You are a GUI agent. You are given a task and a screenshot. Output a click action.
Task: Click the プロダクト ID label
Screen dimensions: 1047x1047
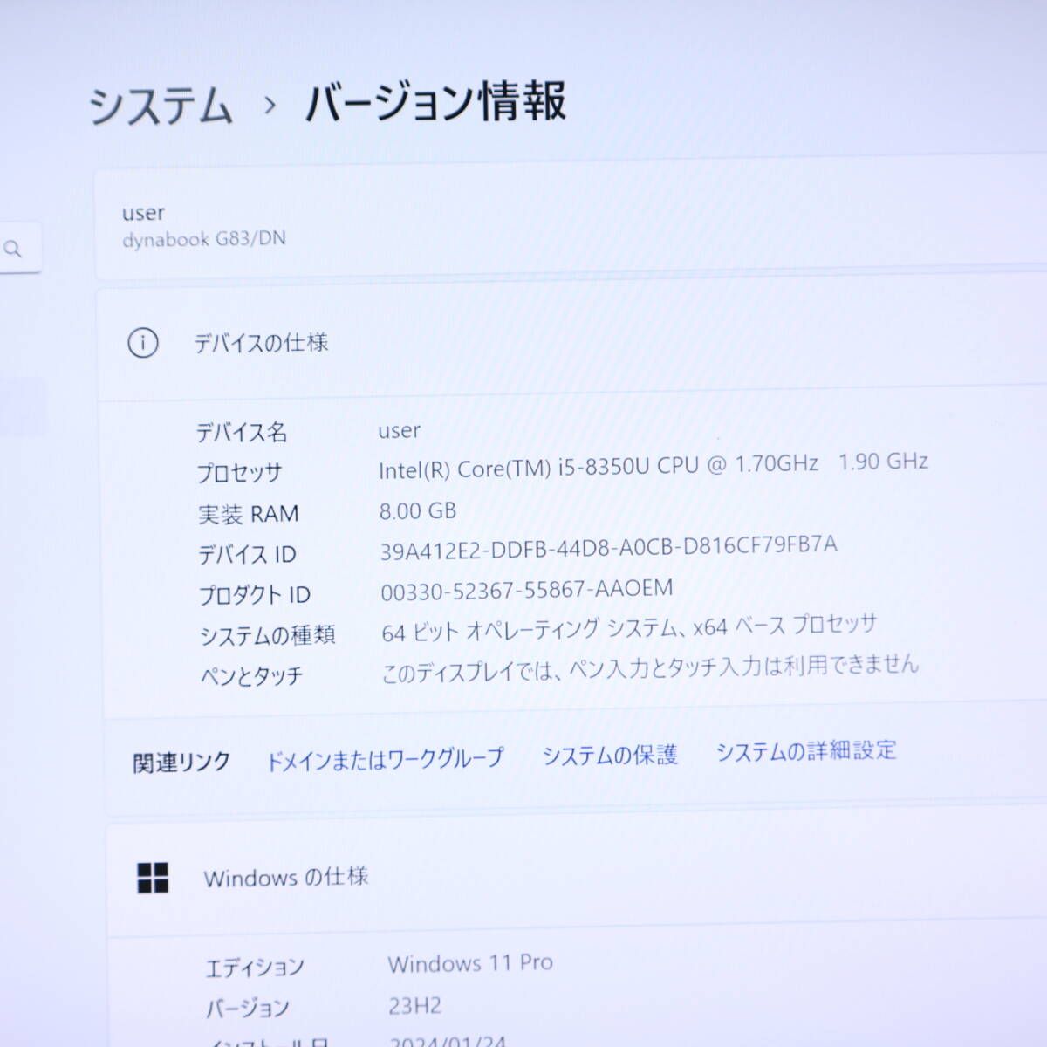coord(255,595)
